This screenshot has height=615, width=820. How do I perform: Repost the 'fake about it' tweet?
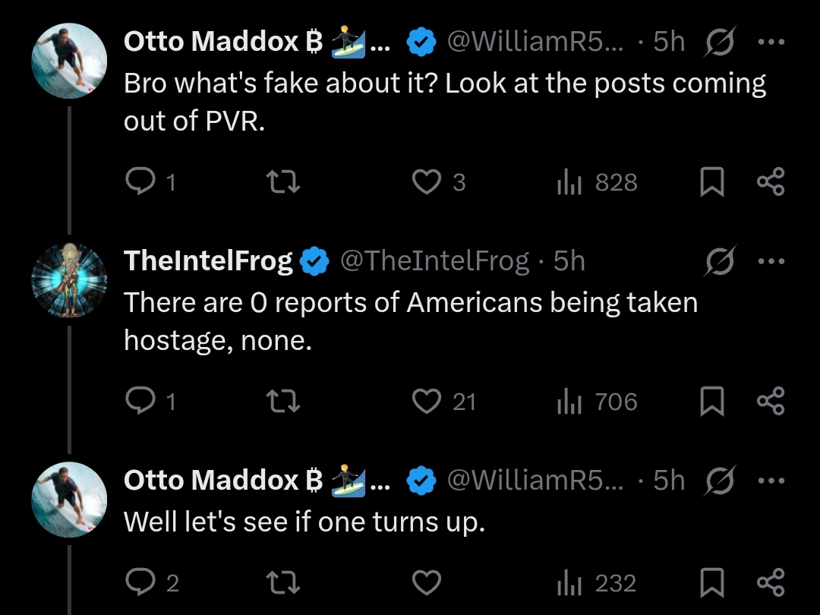(284, 182)
